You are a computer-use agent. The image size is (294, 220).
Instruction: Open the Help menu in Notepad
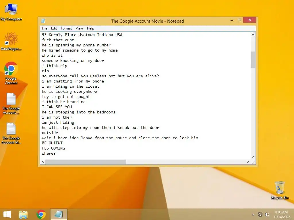[x=90, y=28]
